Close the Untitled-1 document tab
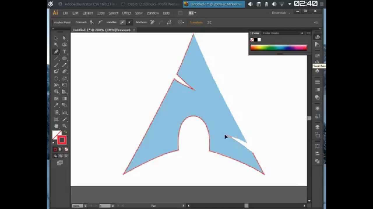Image resolution: width=373 pixels, height=209 pixels. pos(134,30)
